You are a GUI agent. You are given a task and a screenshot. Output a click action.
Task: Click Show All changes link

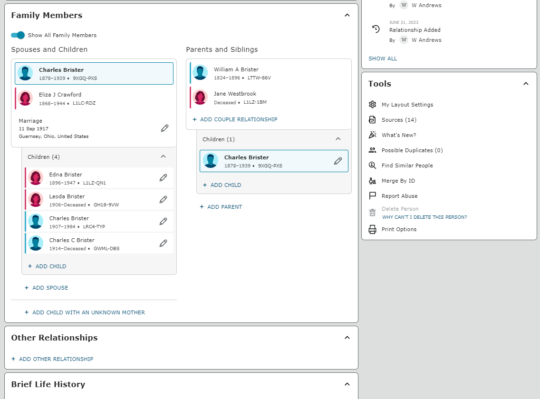(x=383, y=58)
